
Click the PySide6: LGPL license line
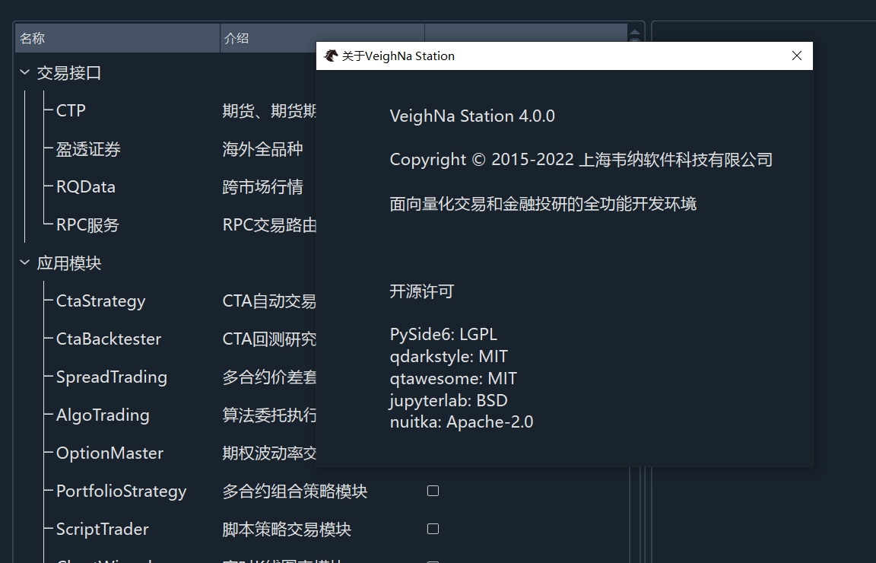point(443,334)
